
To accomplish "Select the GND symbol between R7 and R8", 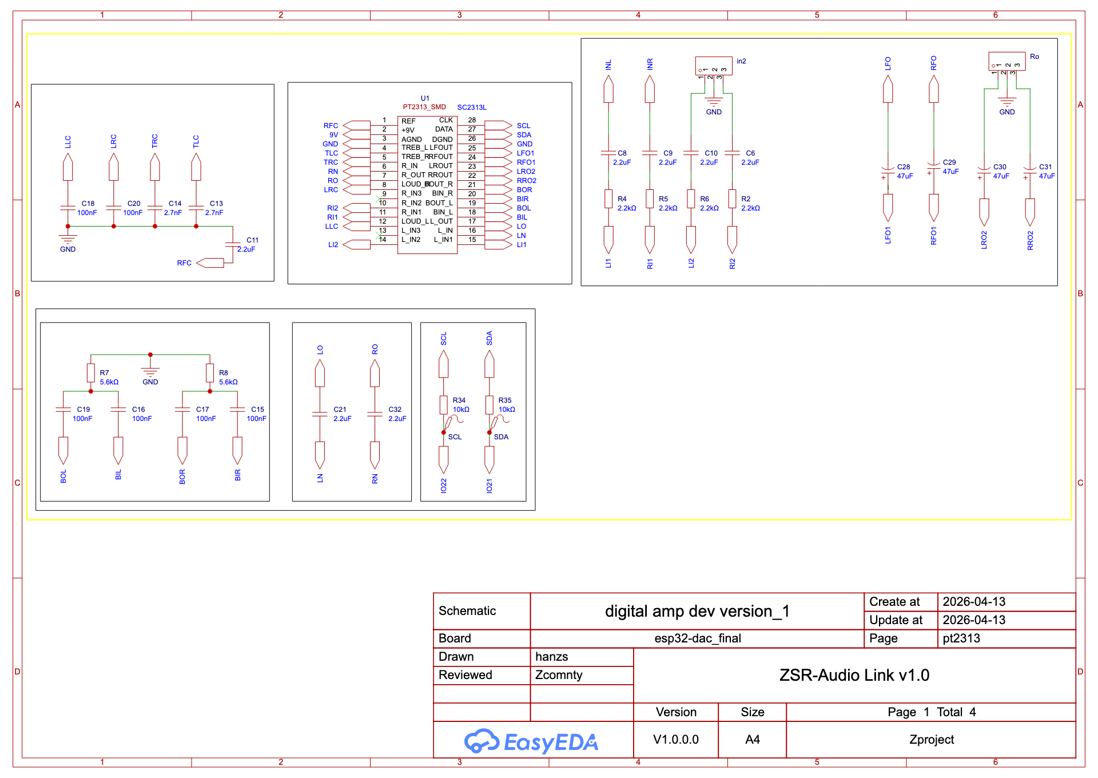I will click(150, 371).
